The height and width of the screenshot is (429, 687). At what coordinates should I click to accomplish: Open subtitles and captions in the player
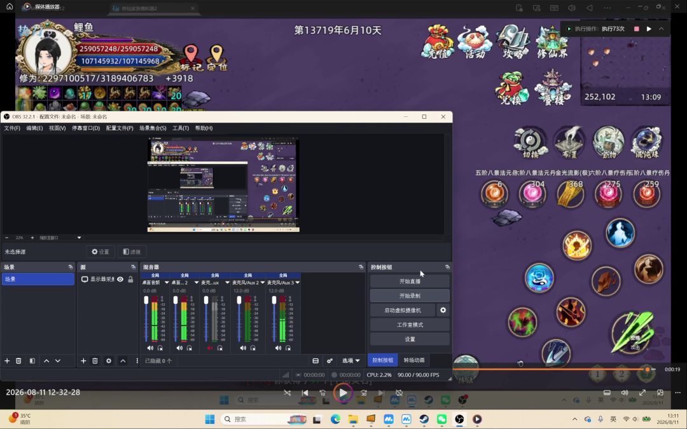[607, 393]
